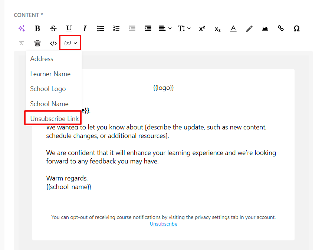This screenshot has height=250, width=322.
Task: Click the opt-out notice footer text
Action: (164, 217)
